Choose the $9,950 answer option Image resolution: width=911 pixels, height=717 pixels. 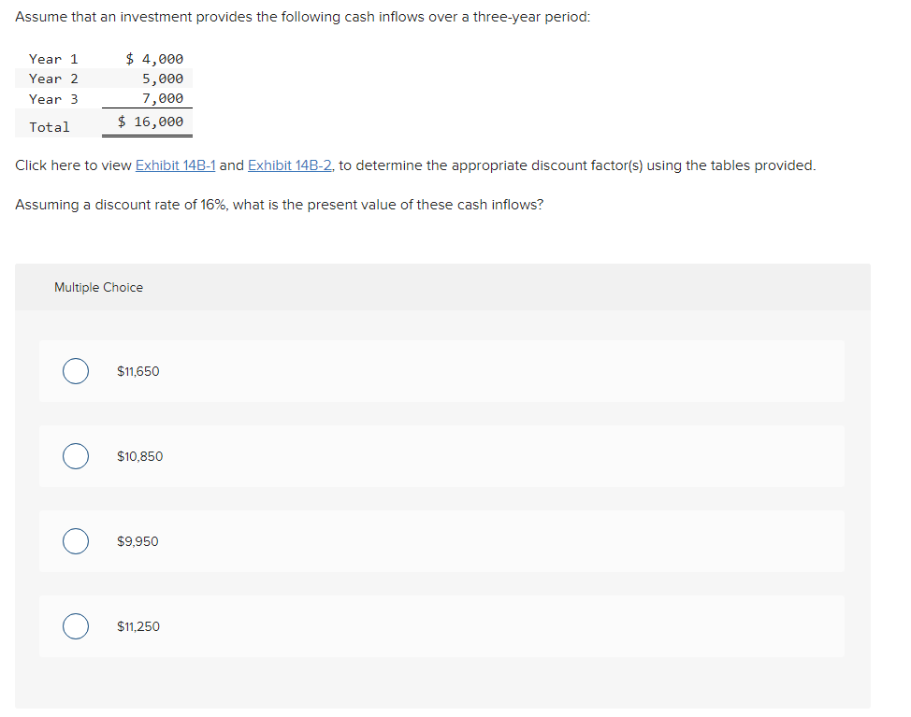click(x=76, y=541)
